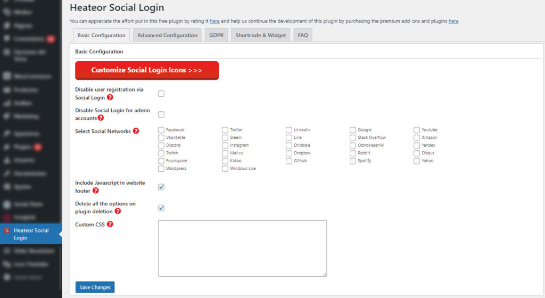Enable the Yahoo checkbox

[417, 161]
